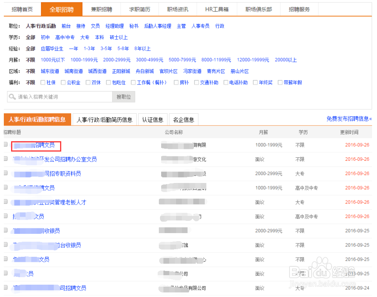Filter area by 城东街道

coord(50,71)
